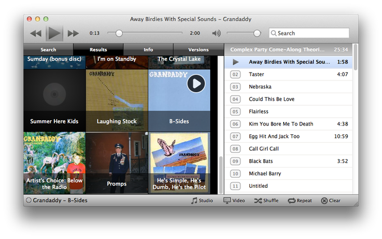Toggle Studio versions filter
The height and width of the screenshot is (239, 382).
[x=202, y=200]
